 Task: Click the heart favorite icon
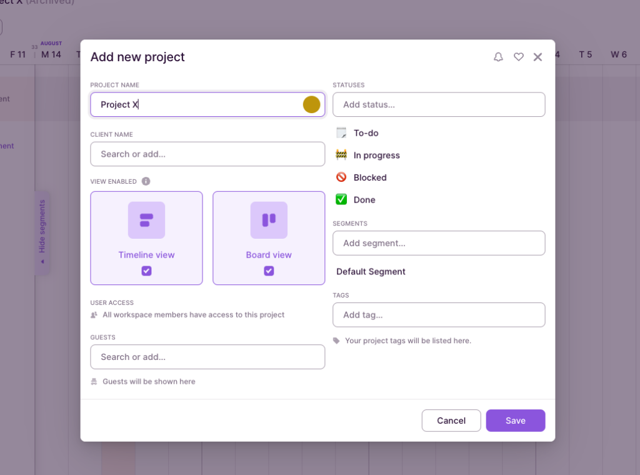tap(518, 57)
